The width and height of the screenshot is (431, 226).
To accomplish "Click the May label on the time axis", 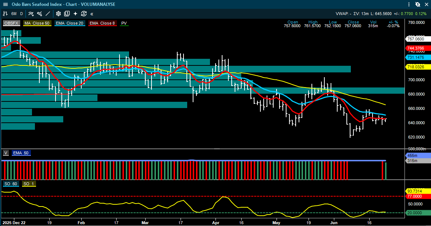I will pyautogui.click(x=276, y=223).
